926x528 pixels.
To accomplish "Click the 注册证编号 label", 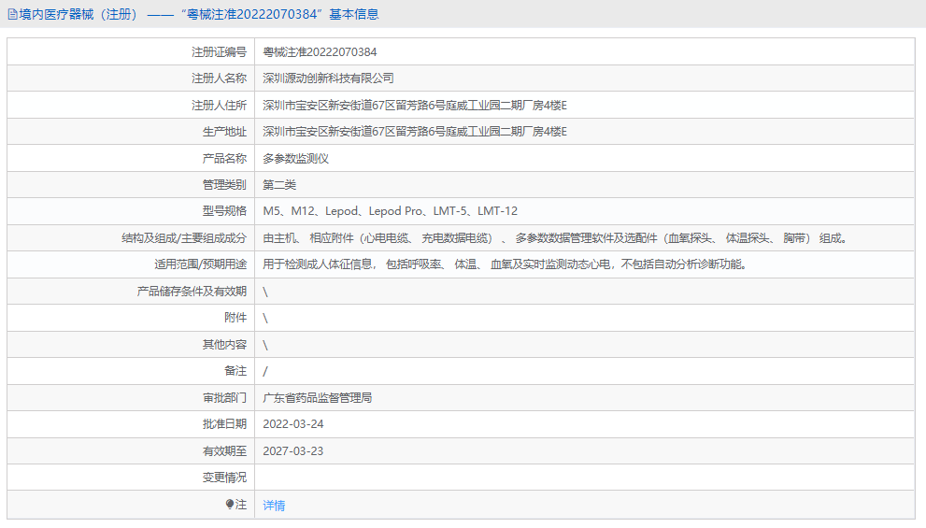I will pyautogui.click(x=219, y=52).
